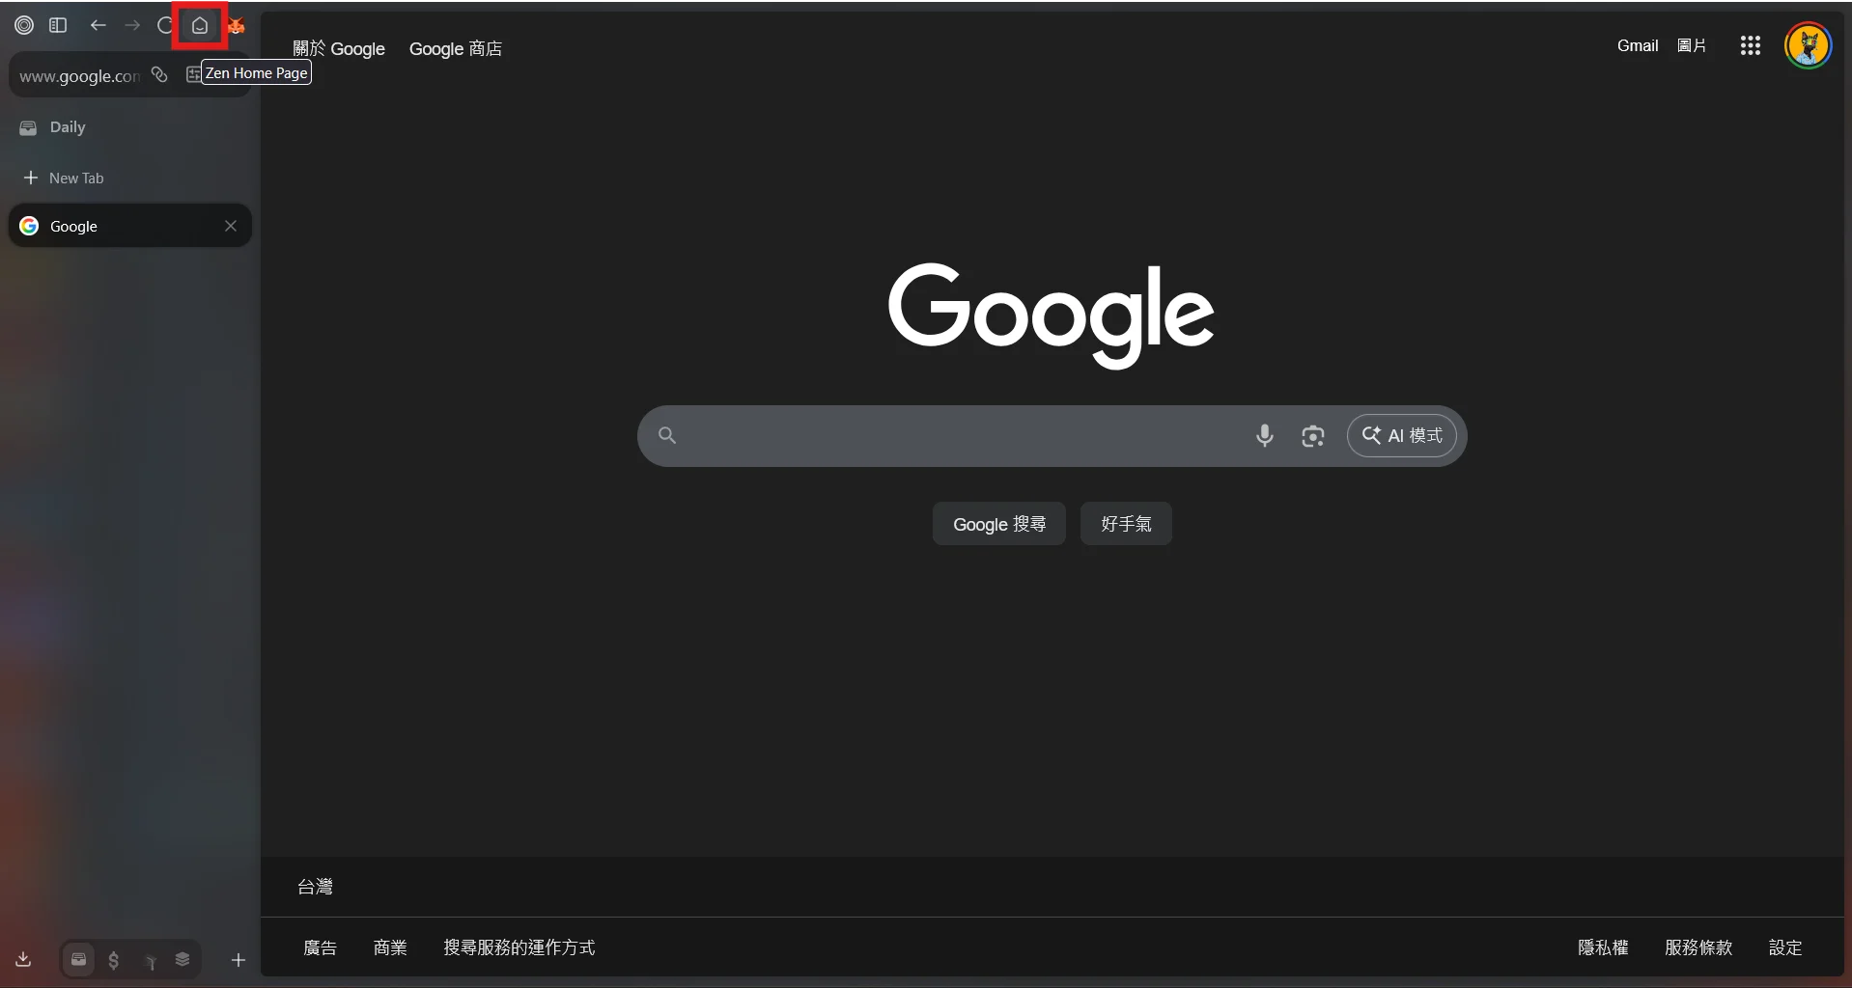Copy link from the address bar icon
This screenshot has height=988, width=1852.
coord(158,75)
